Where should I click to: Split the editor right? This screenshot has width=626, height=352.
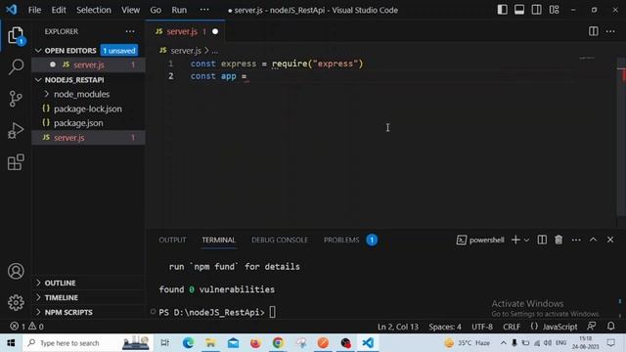pyautogui.click(x=594, y=31)
